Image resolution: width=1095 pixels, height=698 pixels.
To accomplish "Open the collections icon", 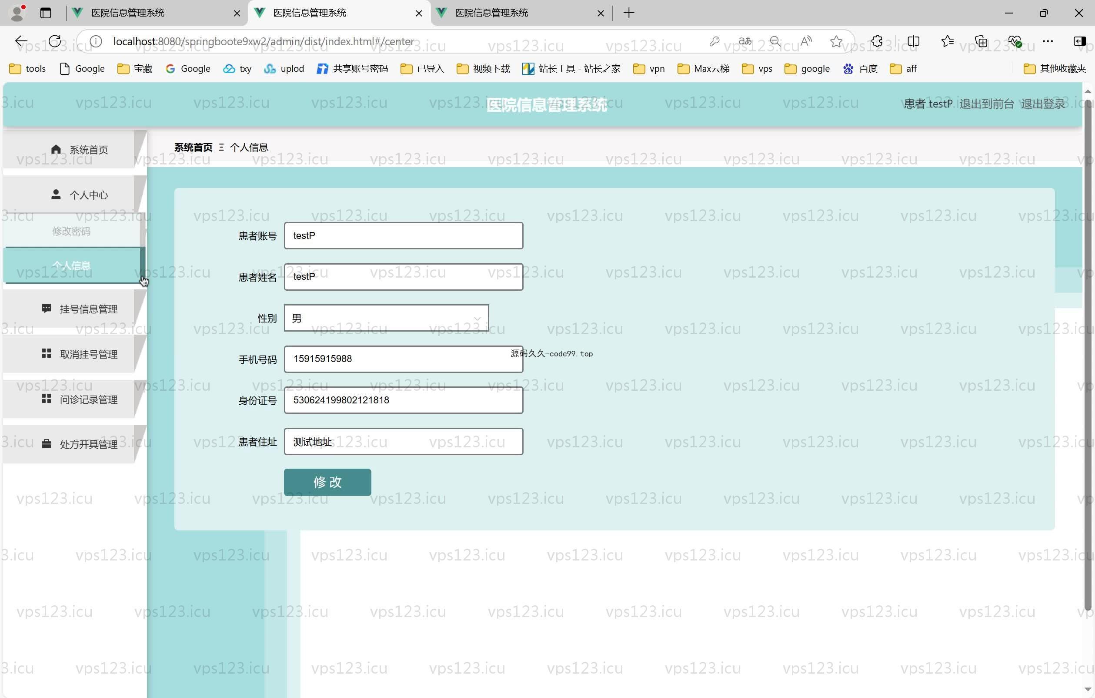I will 981,41.
